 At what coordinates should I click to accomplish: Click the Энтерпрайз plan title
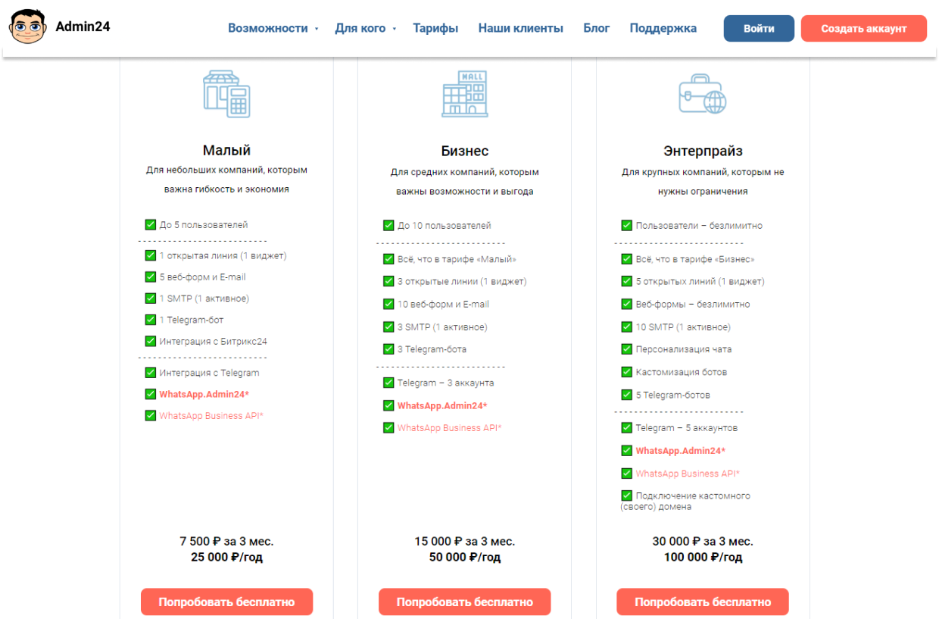coord(703,151)
